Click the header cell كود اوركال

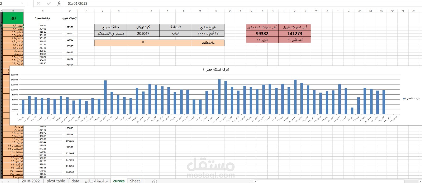[x=143, y=27]
